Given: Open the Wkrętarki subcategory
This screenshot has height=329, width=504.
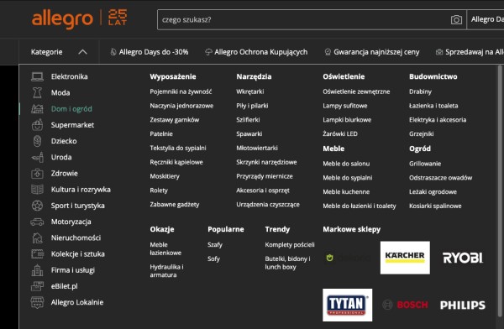Looking at the screenshot, I should (250, 91).
